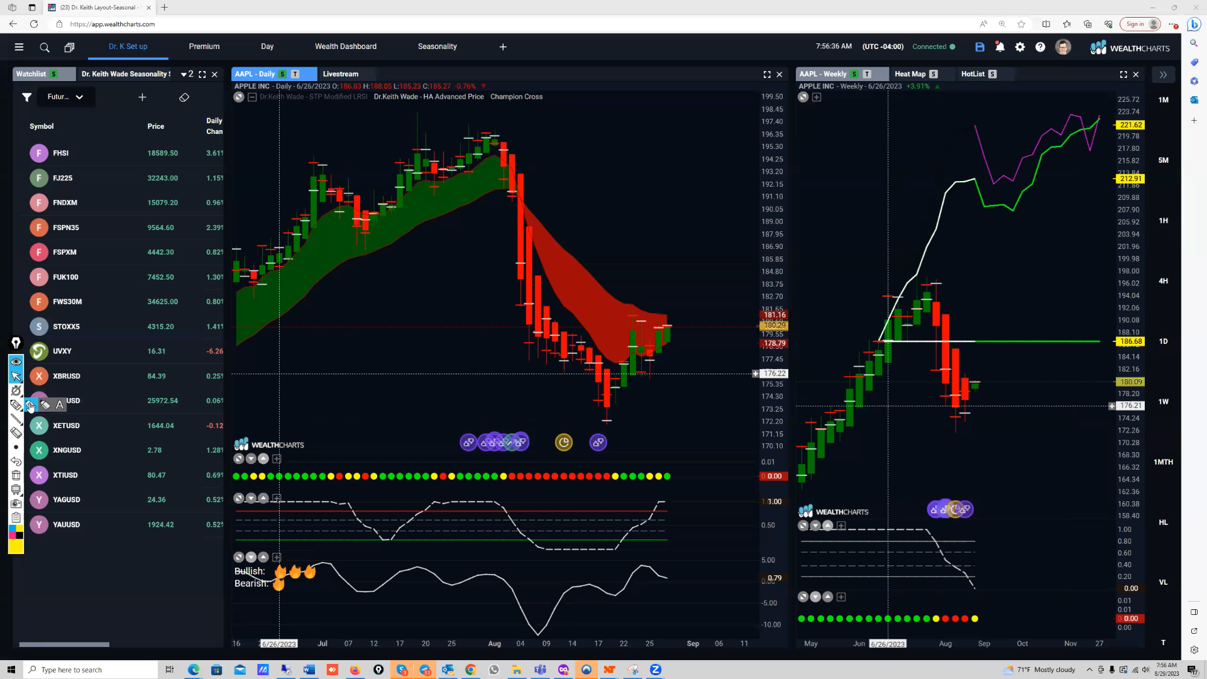1207x679 pixels.
Task: Open the Wealth Dashboard tab
Action: pos(346,47)
